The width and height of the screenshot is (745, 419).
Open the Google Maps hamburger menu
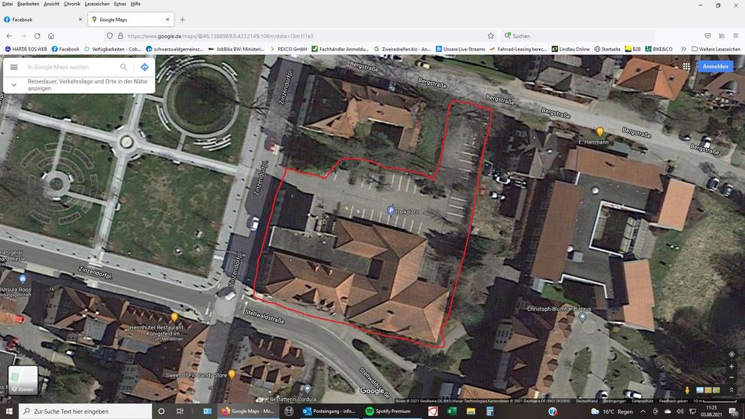pyautogui.click(x=14, y=67)
